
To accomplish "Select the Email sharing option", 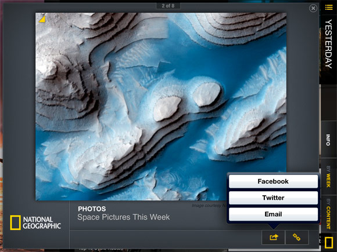I will tap(273, 214).
